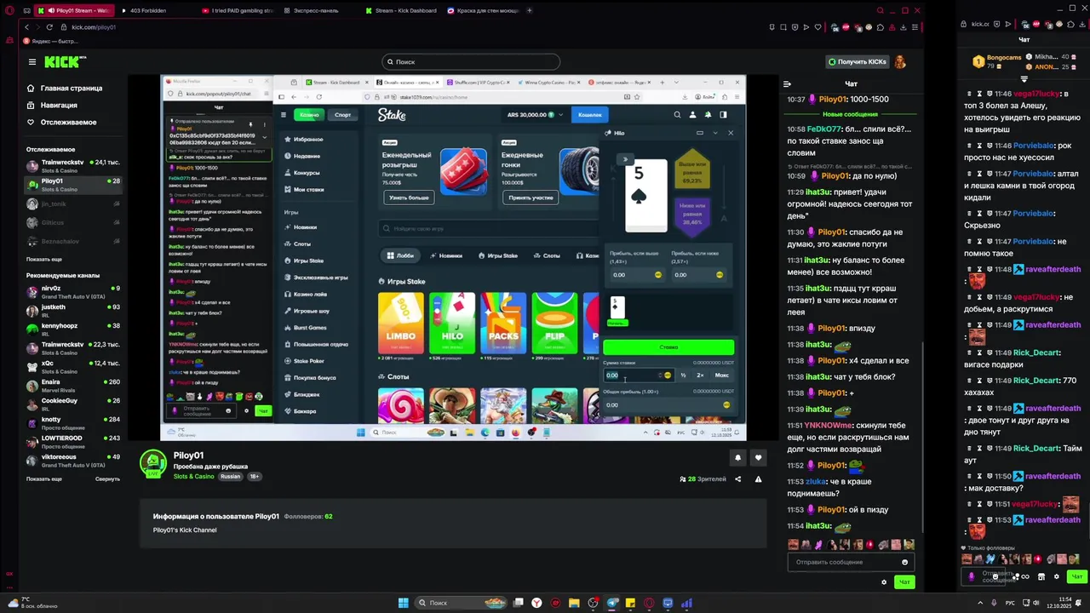This screenshot has width=1090, height=613.
Task: Expand Показать еще under recommended channels
Action: (x=44, y=478)
